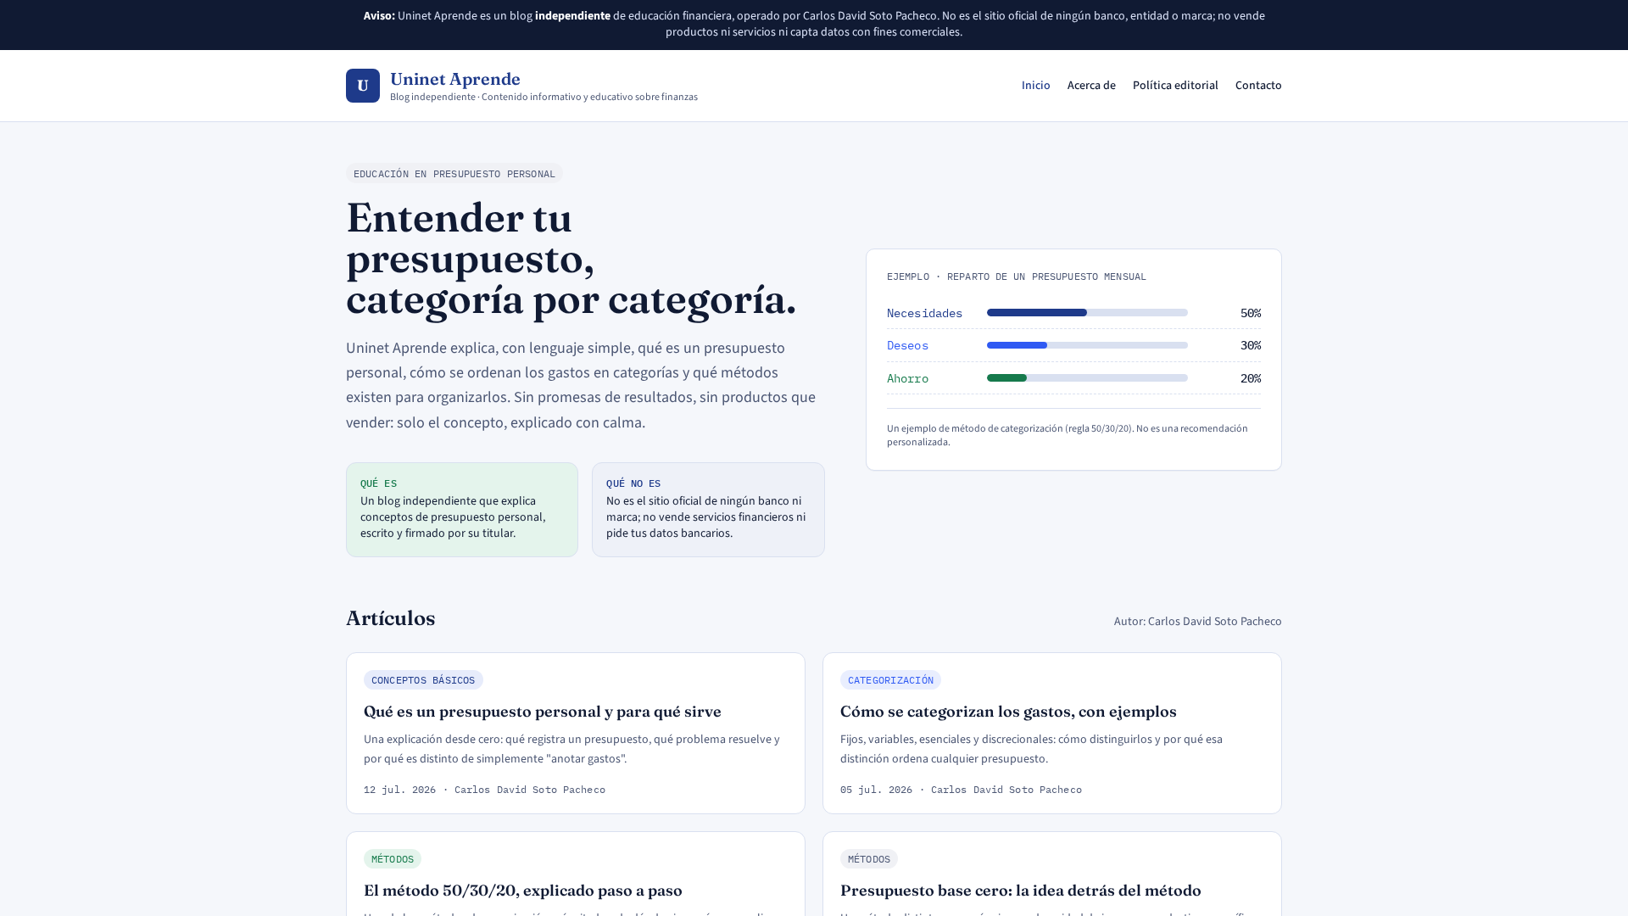Click the date 12 jul. 2026
This screenshot has height=916, width=1628.
pos(399,790)
